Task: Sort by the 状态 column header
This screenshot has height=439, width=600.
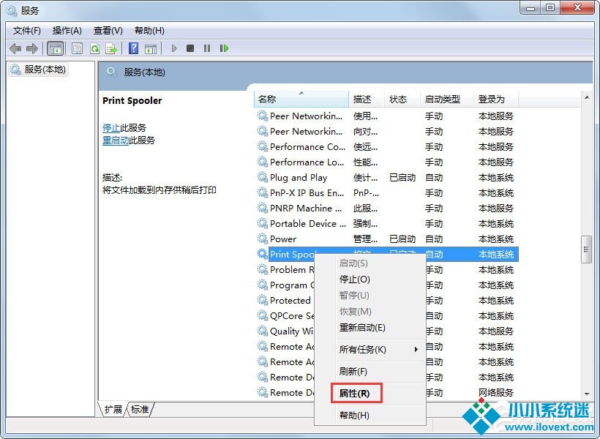Action: (x=402, y=99)
